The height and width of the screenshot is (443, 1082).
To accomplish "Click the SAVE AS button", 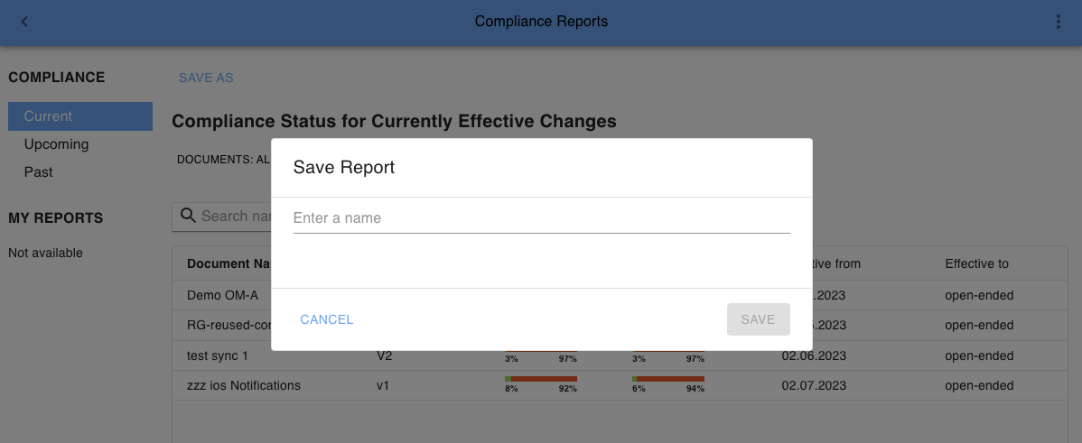I will coord(206,78).
